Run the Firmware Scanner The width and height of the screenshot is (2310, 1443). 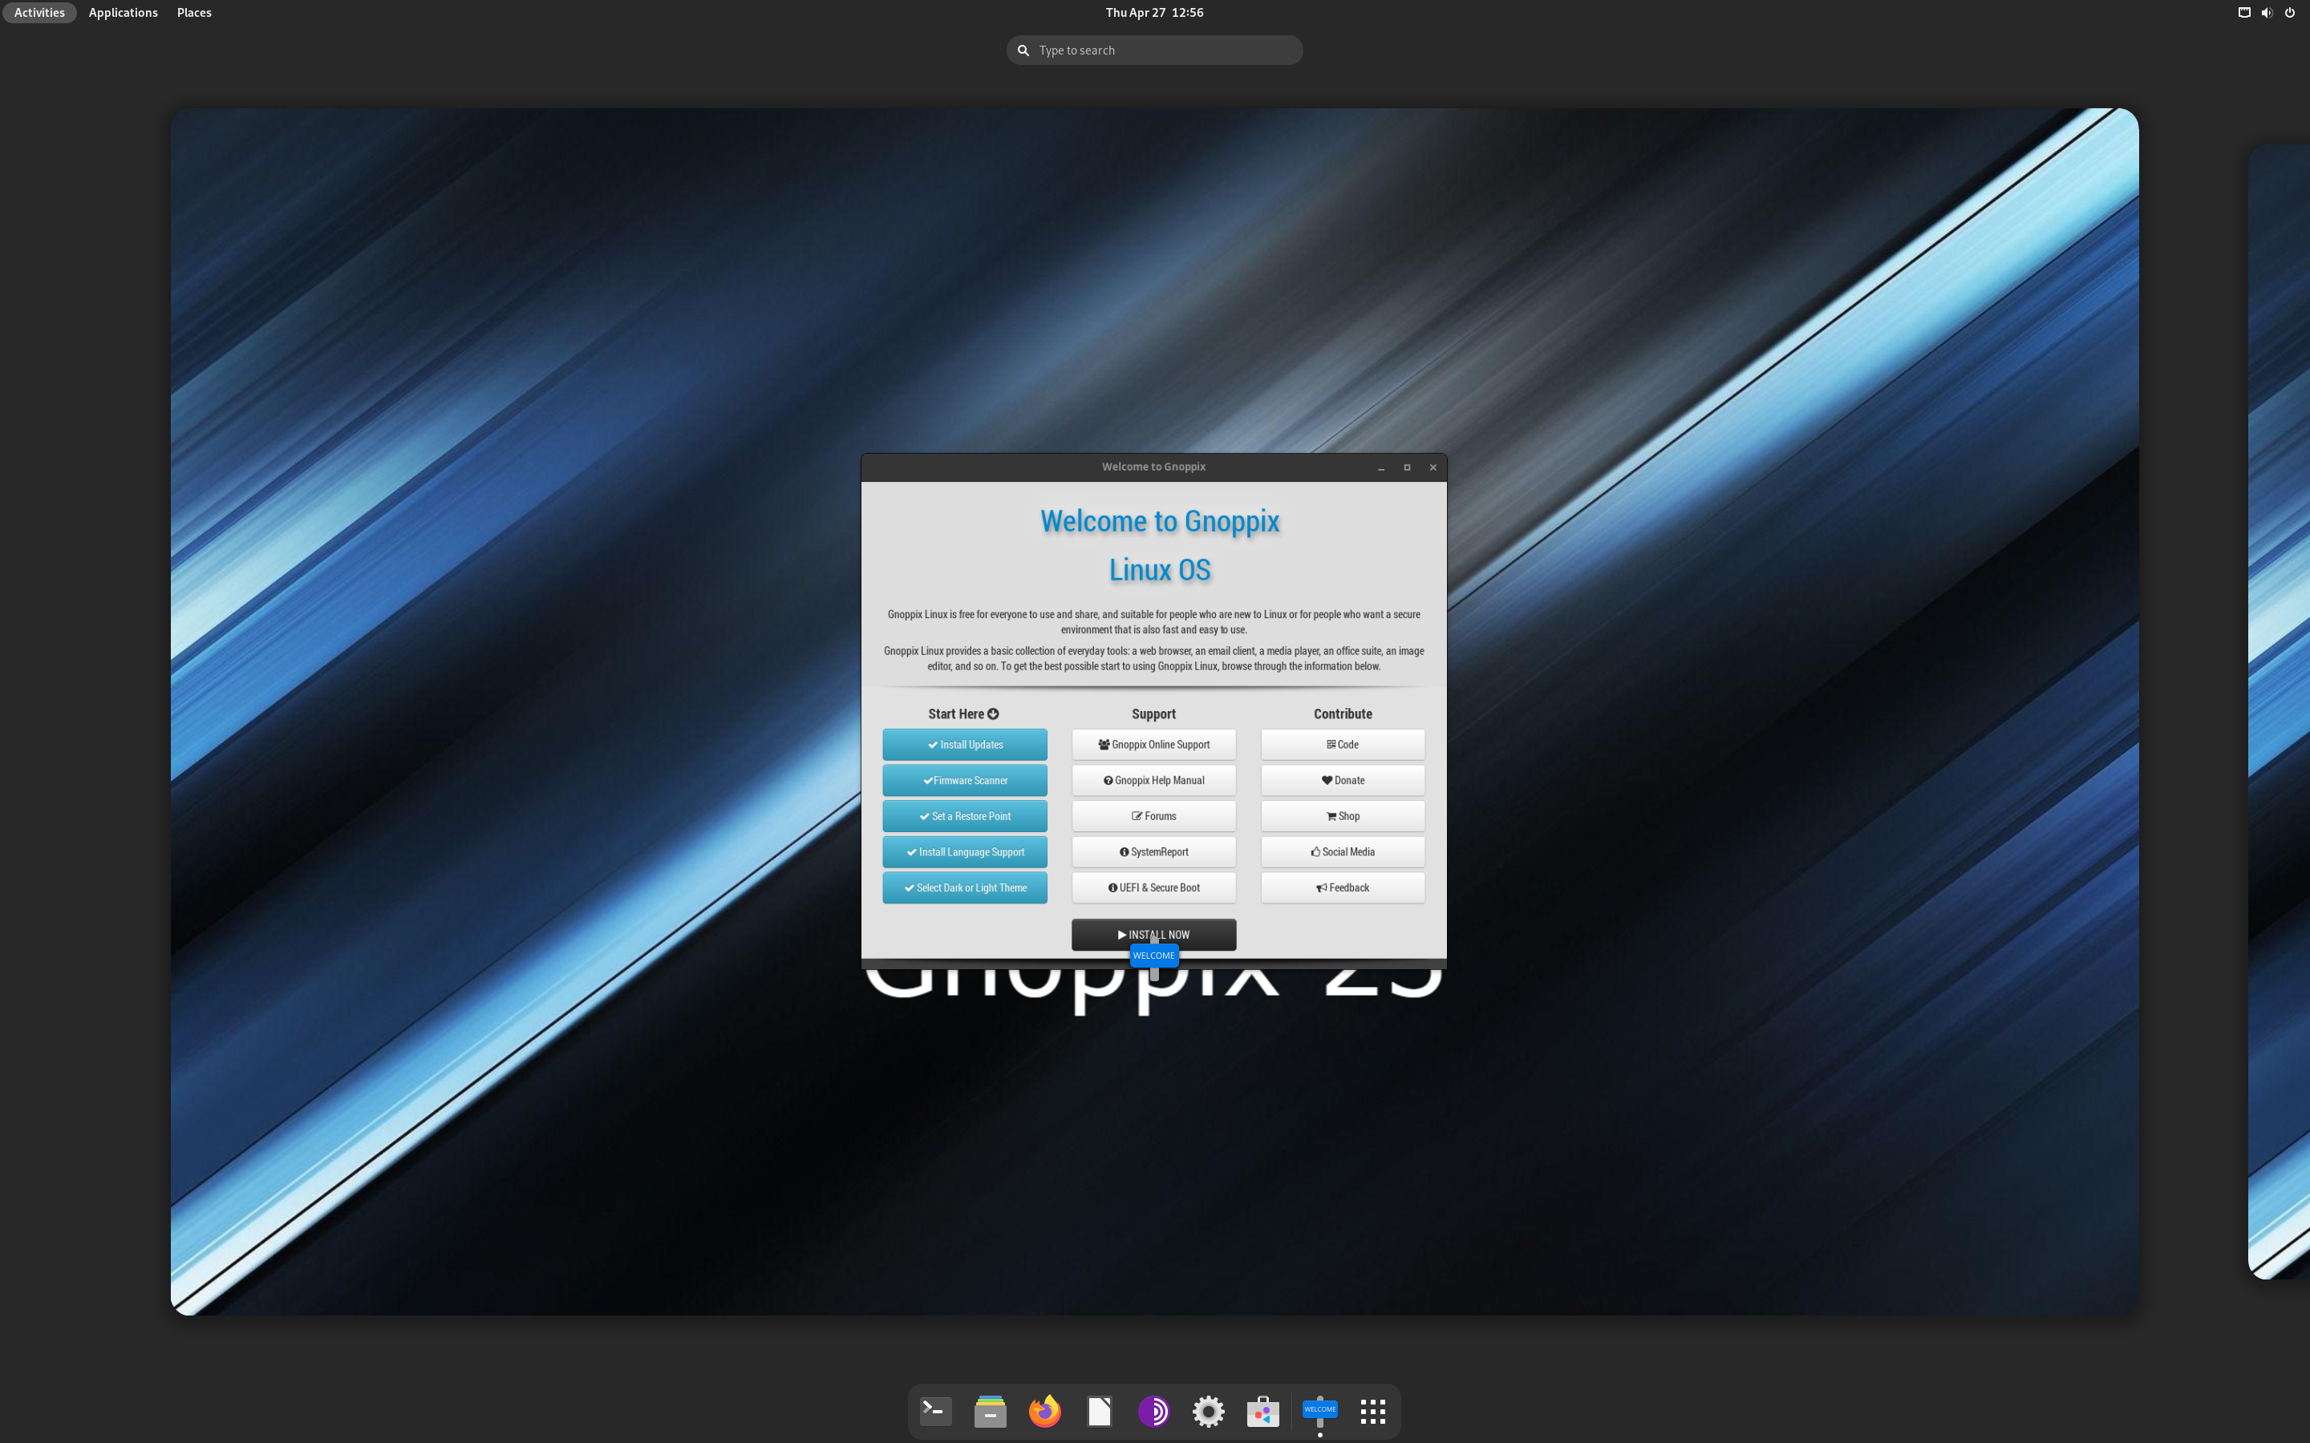tap(964, 781)
